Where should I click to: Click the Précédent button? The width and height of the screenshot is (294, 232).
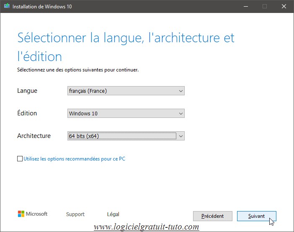click(x=213, y=216)
